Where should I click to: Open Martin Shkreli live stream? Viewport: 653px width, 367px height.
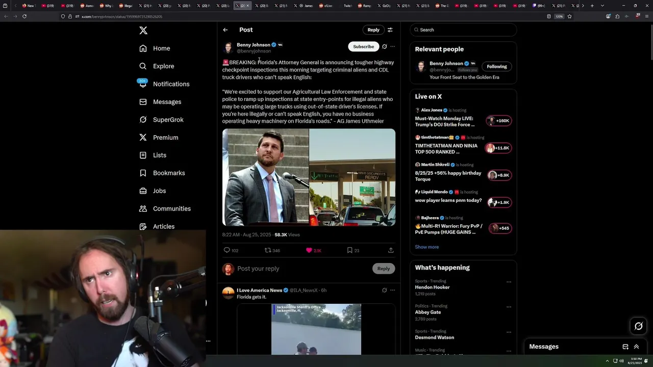point(463,172)
